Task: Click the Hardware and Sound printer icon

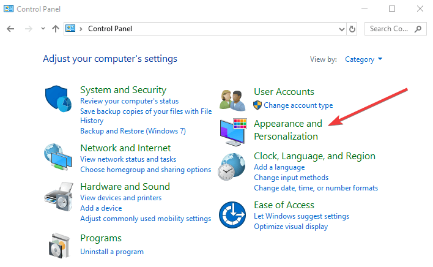Action: pyautogui.click(x=59, y=197)
